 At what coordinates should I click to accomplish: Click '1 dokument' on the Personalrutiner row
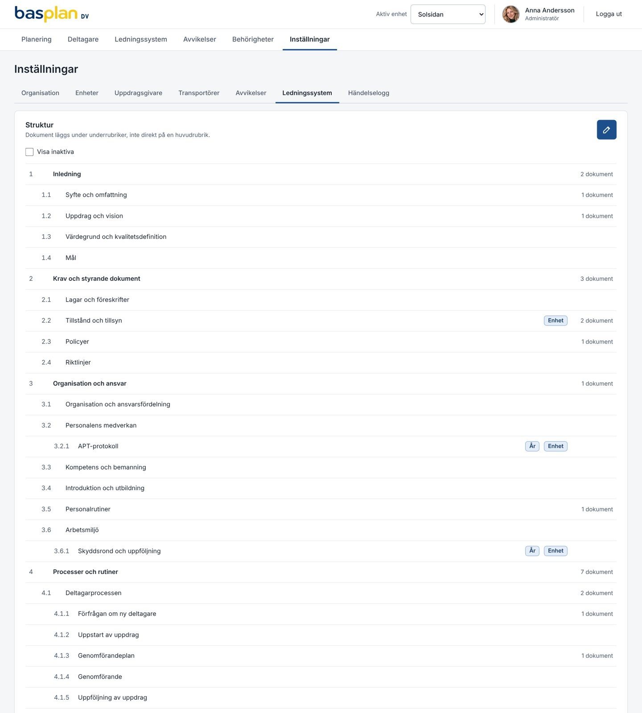pos(597,509)
